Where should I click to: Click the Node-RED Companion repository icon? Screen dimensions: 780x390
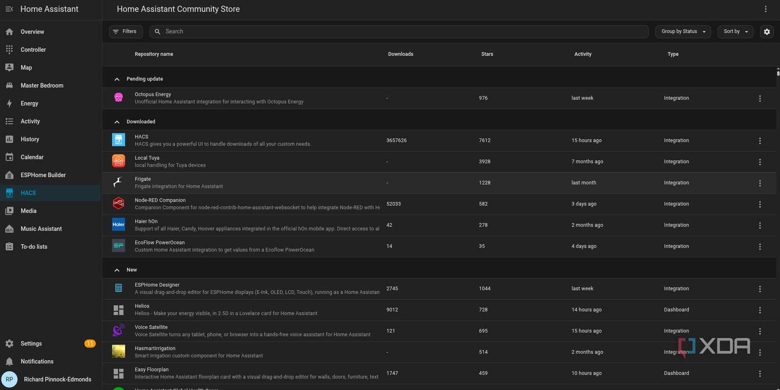pyautogui.click(x=119, y=203)
